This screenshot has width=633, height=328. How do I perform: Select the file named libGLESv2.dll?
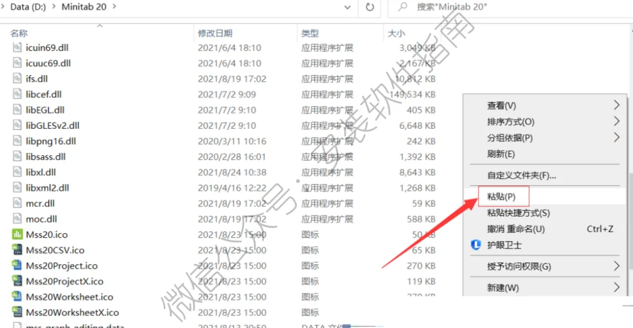click(x=53, y=125)
